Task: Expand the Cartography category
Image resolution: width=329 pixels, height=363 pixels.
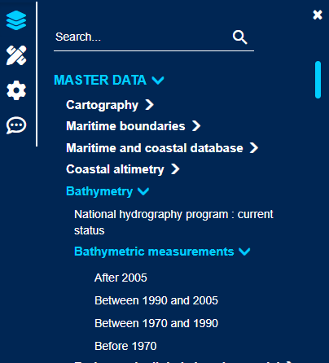Action: (110, 105)
